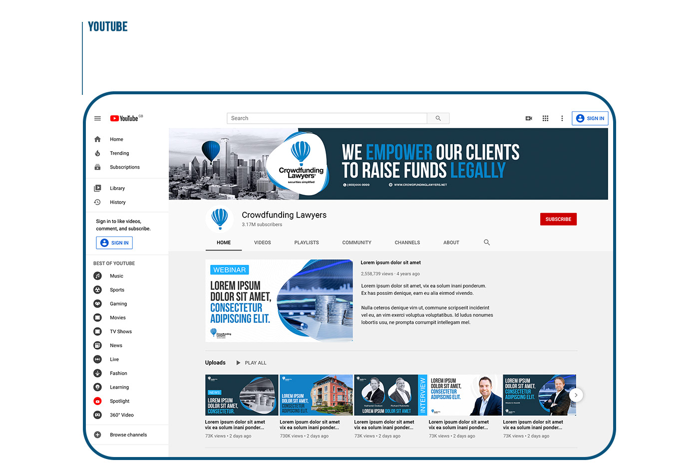Click the BEST OF YOUTUBE heading
Image resolution: width=699 pixels, height=467 pixels.
coord(114,263)
